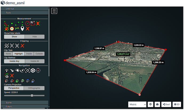Activate helicopter controls navigation
The width and height of the screenshot is (184, 110).
coord(17,70)
